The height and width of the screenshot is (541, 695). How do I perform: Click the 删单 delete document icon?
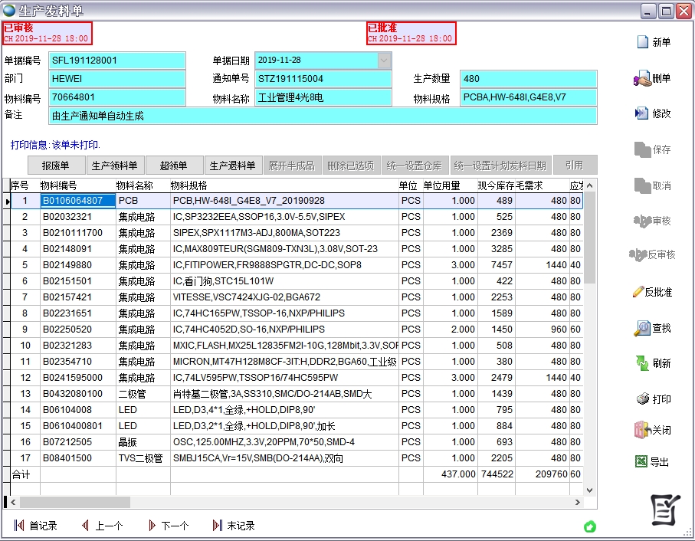[x=642, y=79]
